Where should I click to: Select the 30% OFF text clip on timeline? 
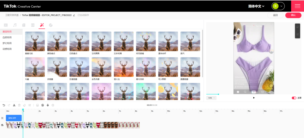pos(14,118)
